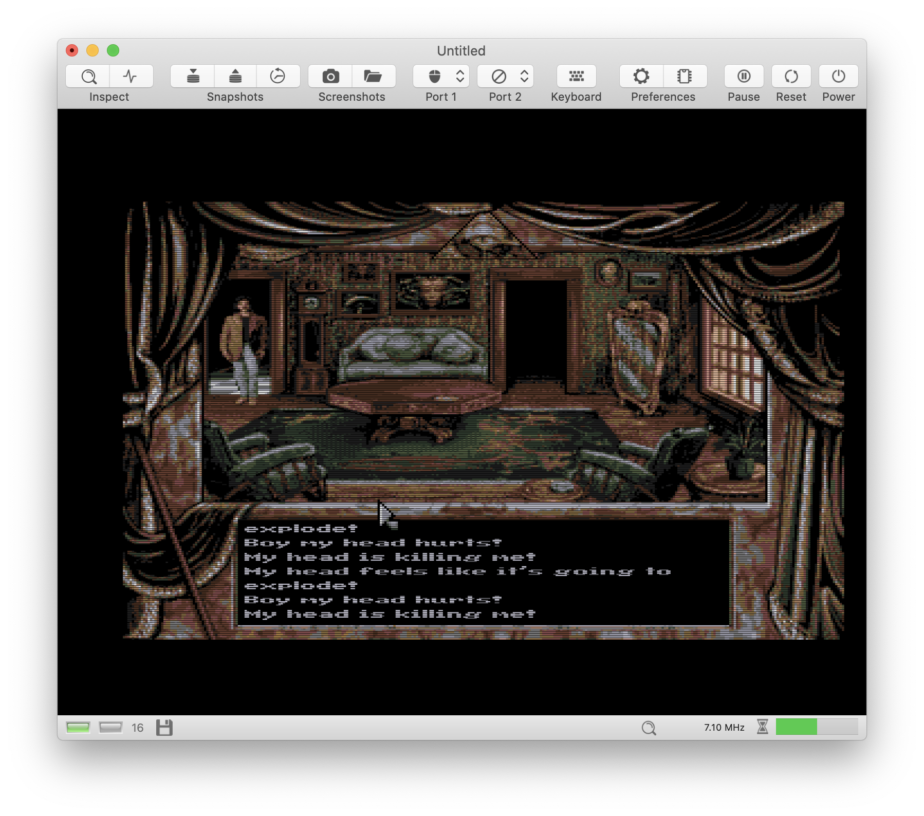
Task: Take a snapshot with the down-arrow disk icon
Action: (193, 77)
